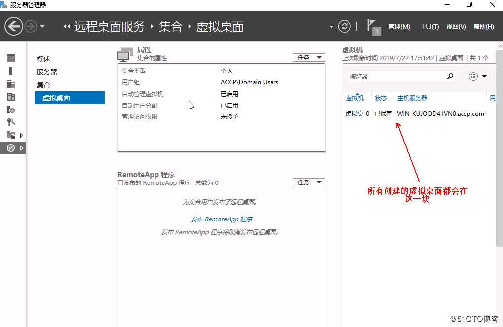Open the 服务器 navigation item
503x327 pixels.
47,72
